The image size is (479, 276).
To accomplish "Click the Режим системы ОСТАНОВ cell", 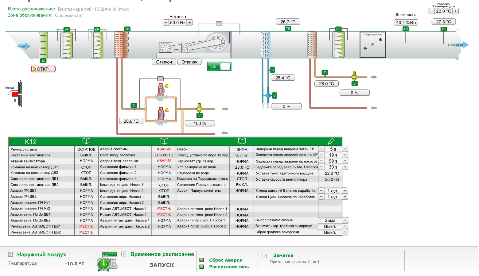I will click(x=86, y=149).
